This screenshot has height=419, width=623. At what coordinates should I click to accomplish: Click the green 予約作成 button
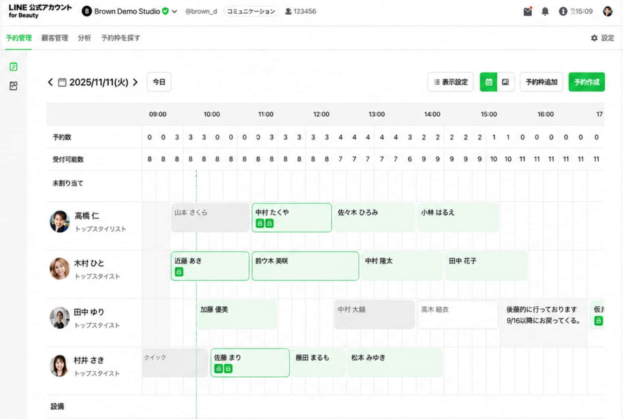(x=586, y=82)
